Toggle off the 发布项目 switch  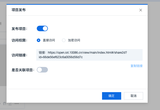click(42, 28)
